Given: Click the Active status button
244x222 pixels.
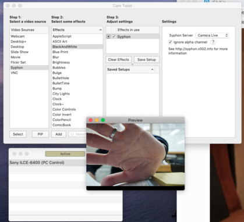Looking at the screenshot, I should pos(65,154).
